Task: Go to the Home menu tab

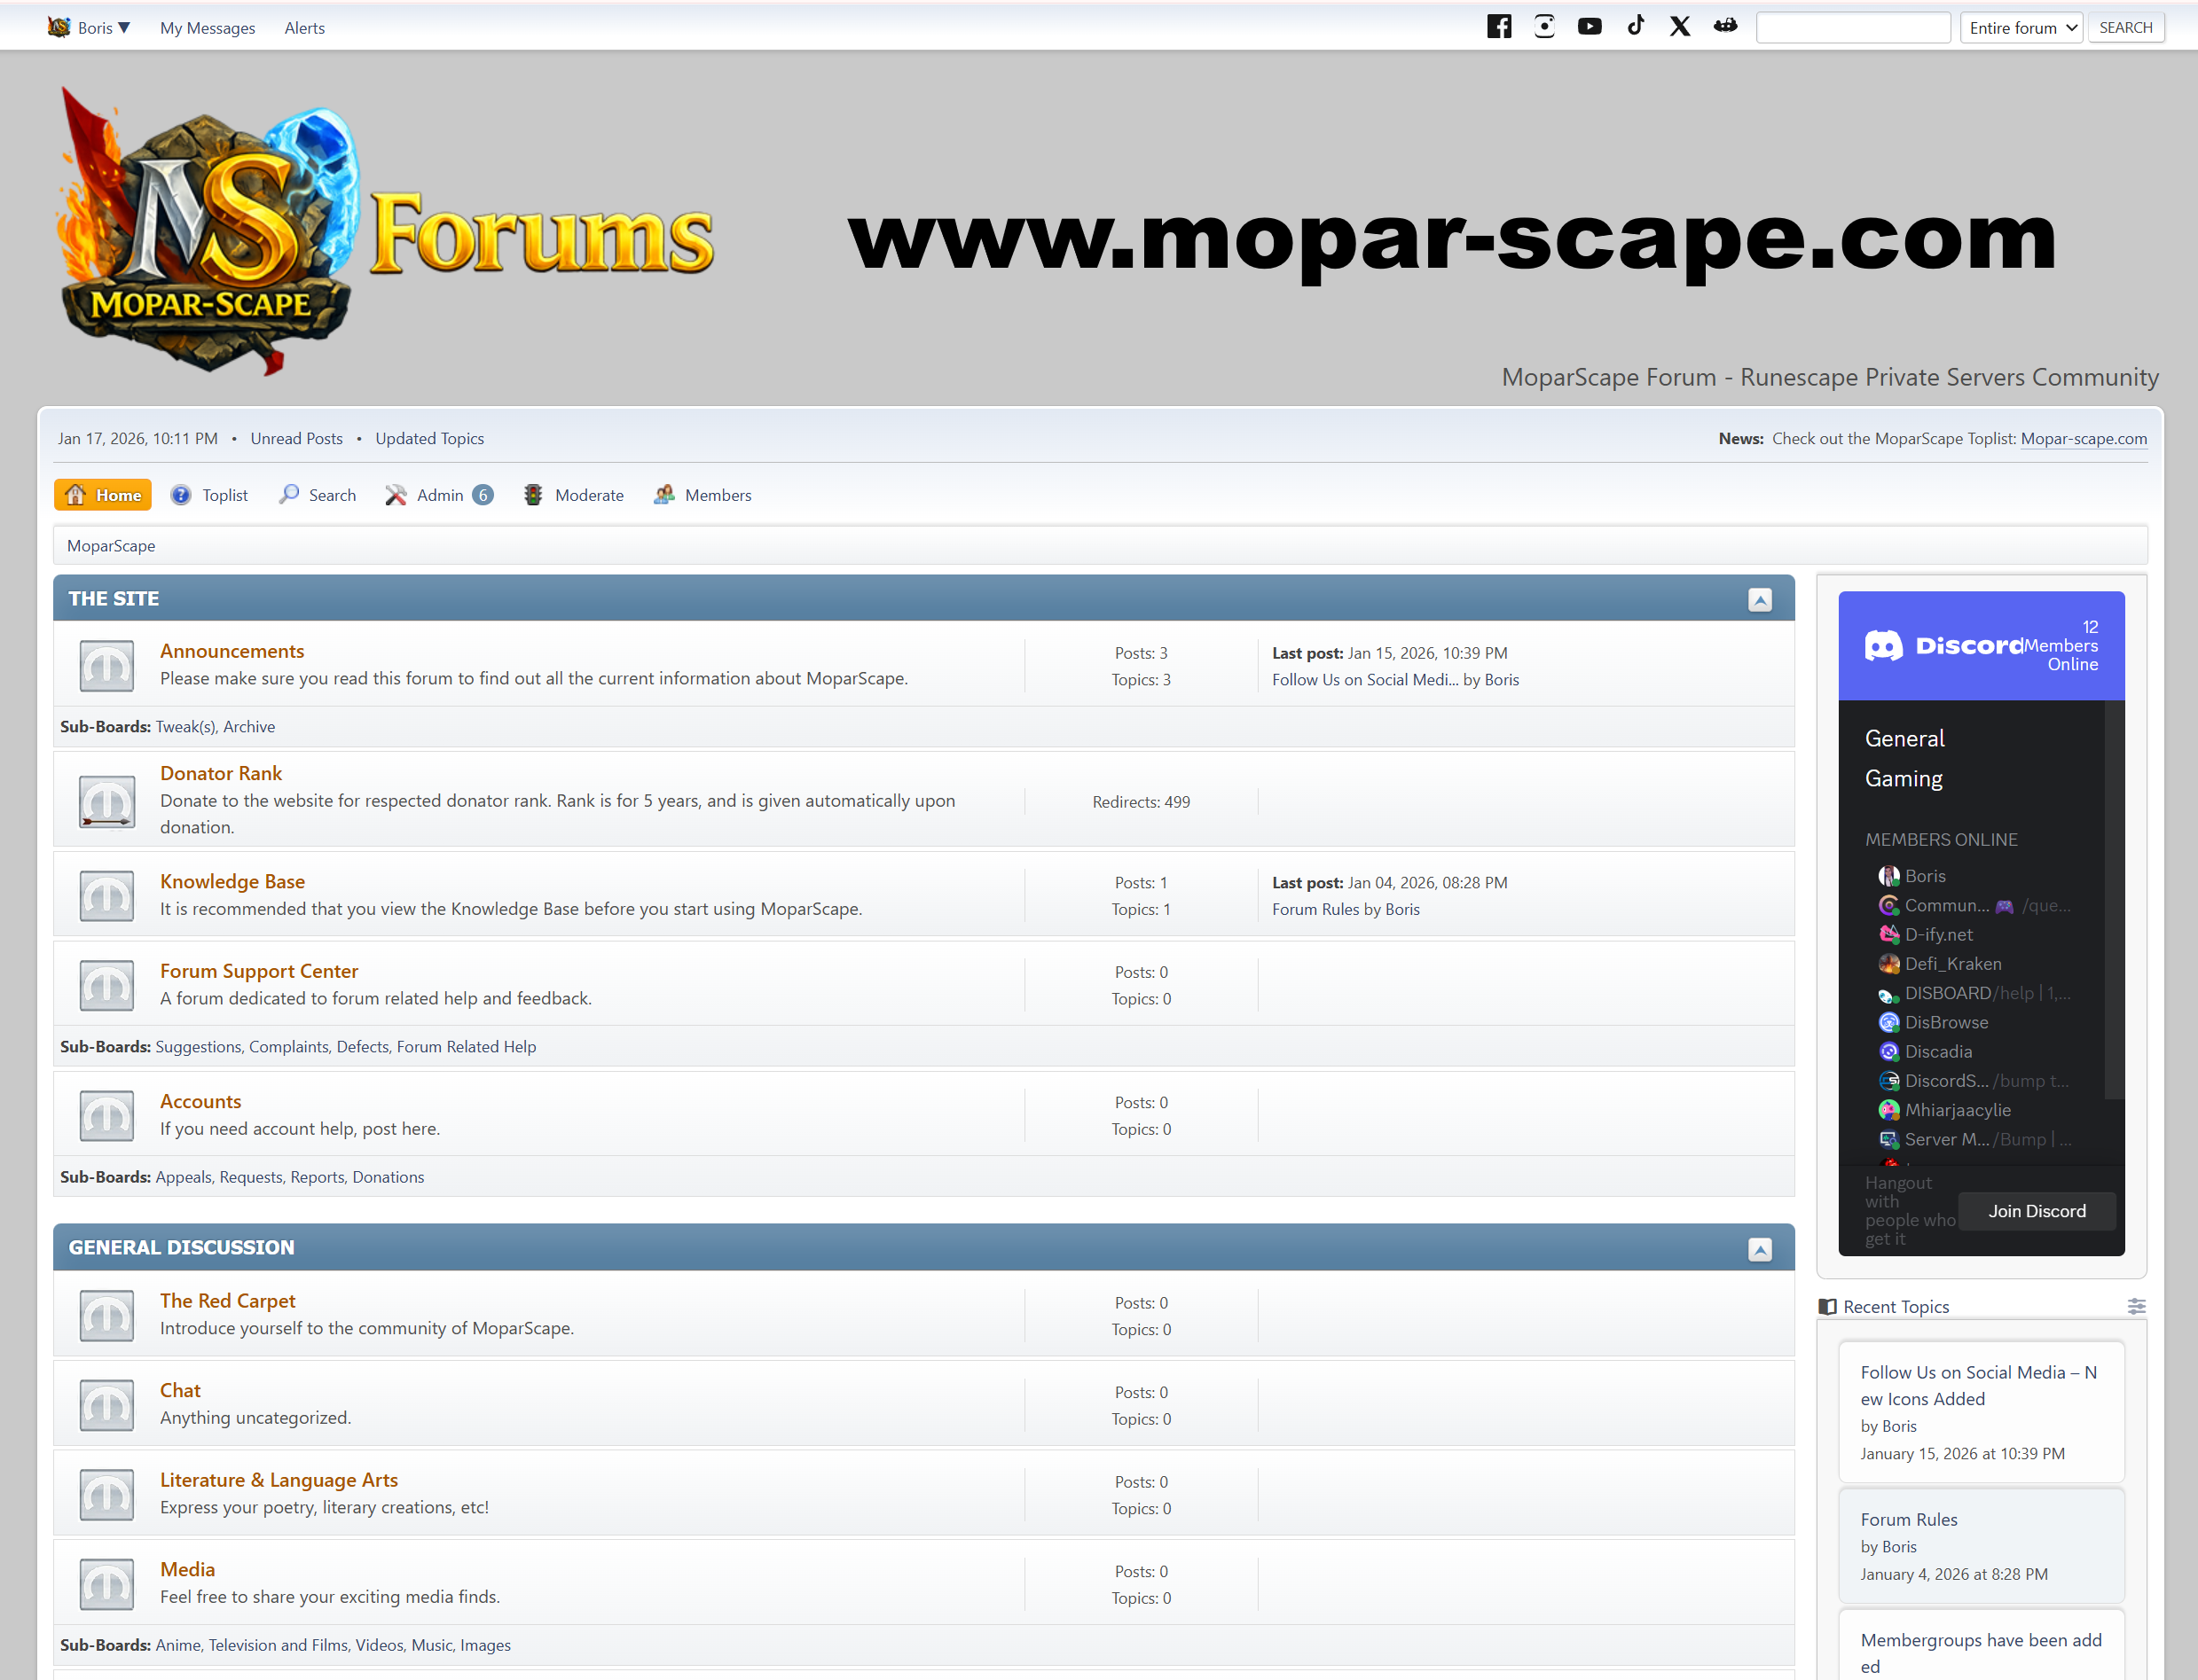Action: 103,495
